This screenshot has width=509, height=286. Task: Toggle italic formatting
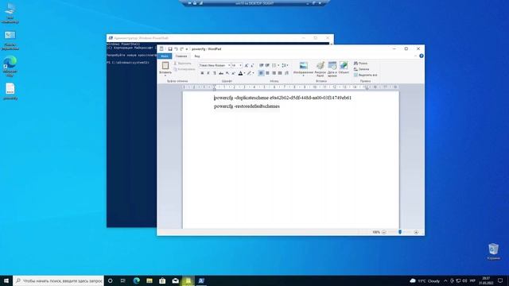208,73
